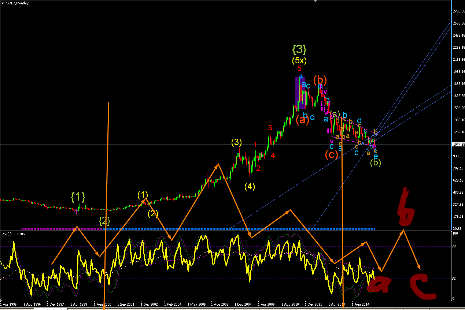465x310 pixels.
Task: Select the large orange (c) wave label
Action: (x=331, y=155)
